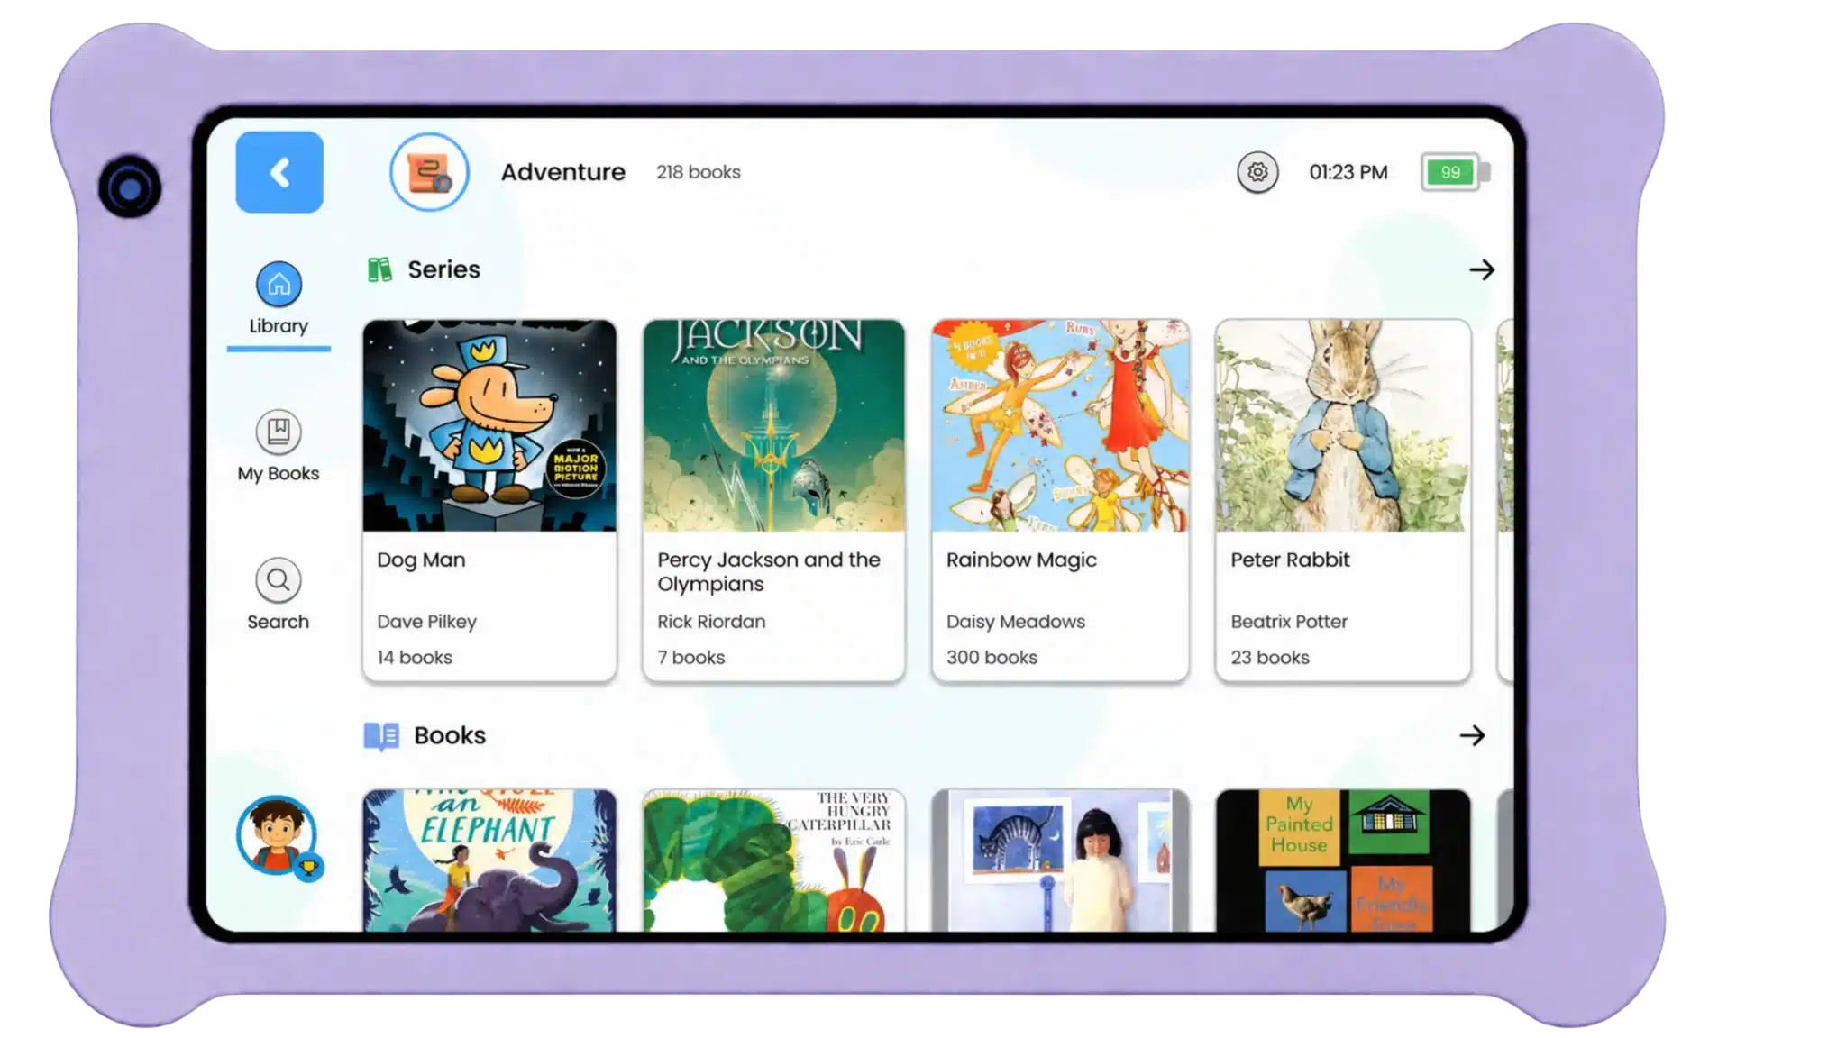The image size is (1846, 1038).
Task: Switch to the My Books tab label
Action: click(279, 474)
